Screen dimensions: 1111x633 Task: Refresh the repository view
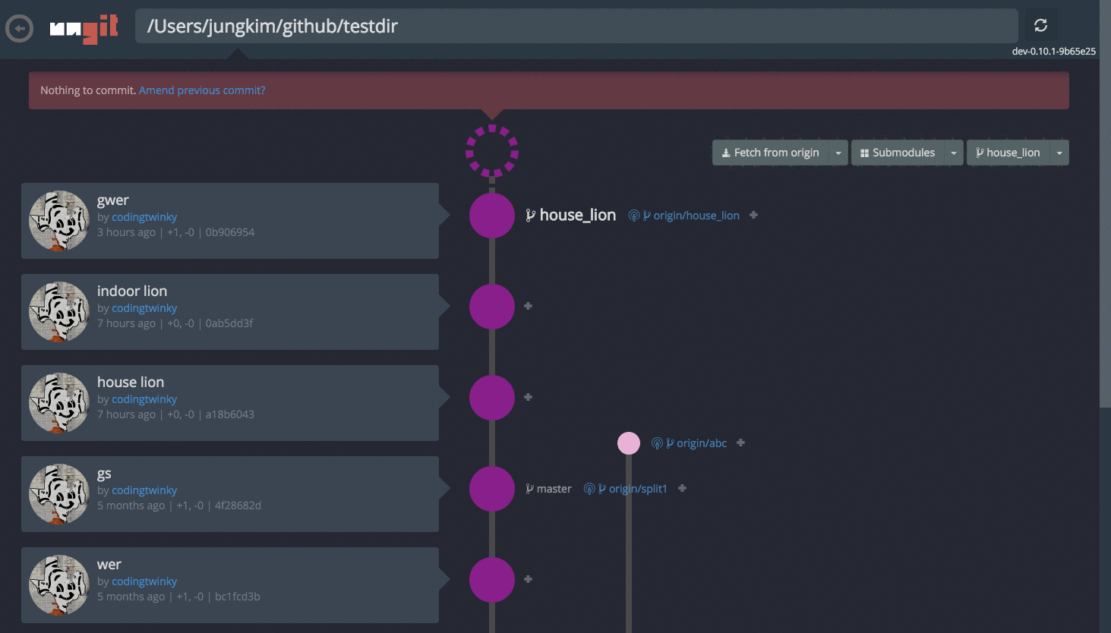click(1041, 26)
